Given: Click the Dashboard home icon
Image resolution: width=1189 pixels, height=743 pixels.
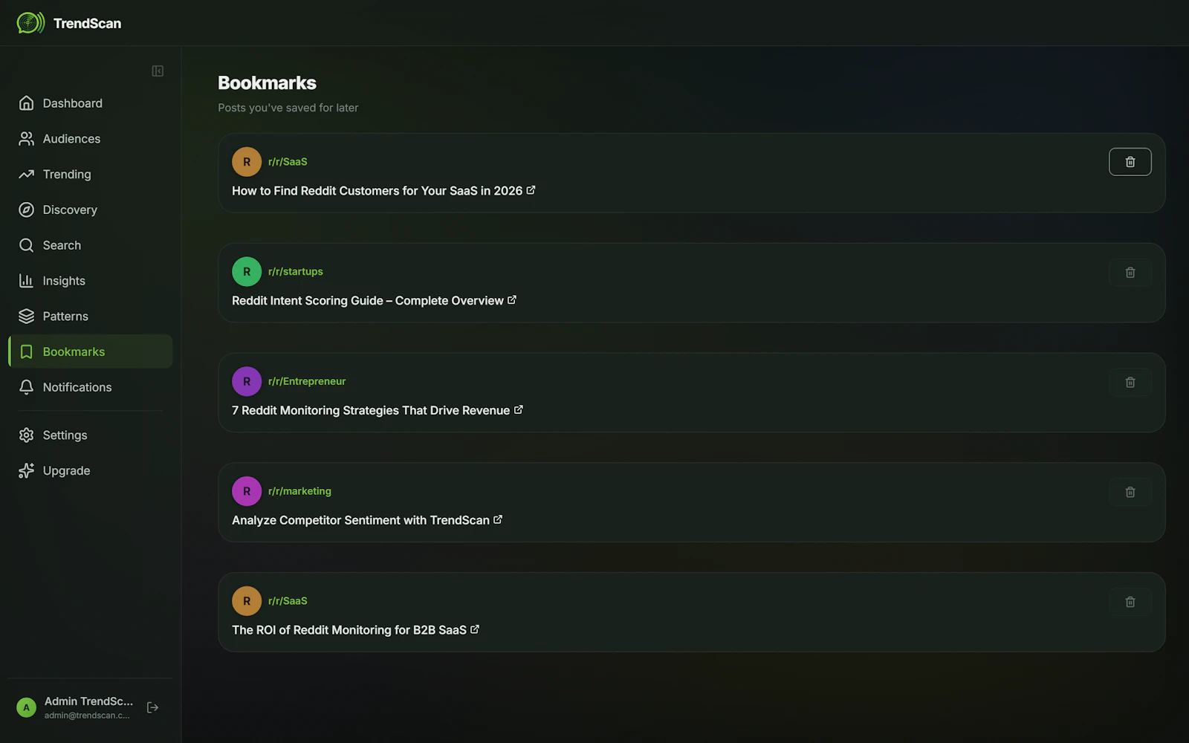Looking at the screenshot, I should (x=27, y=103).
